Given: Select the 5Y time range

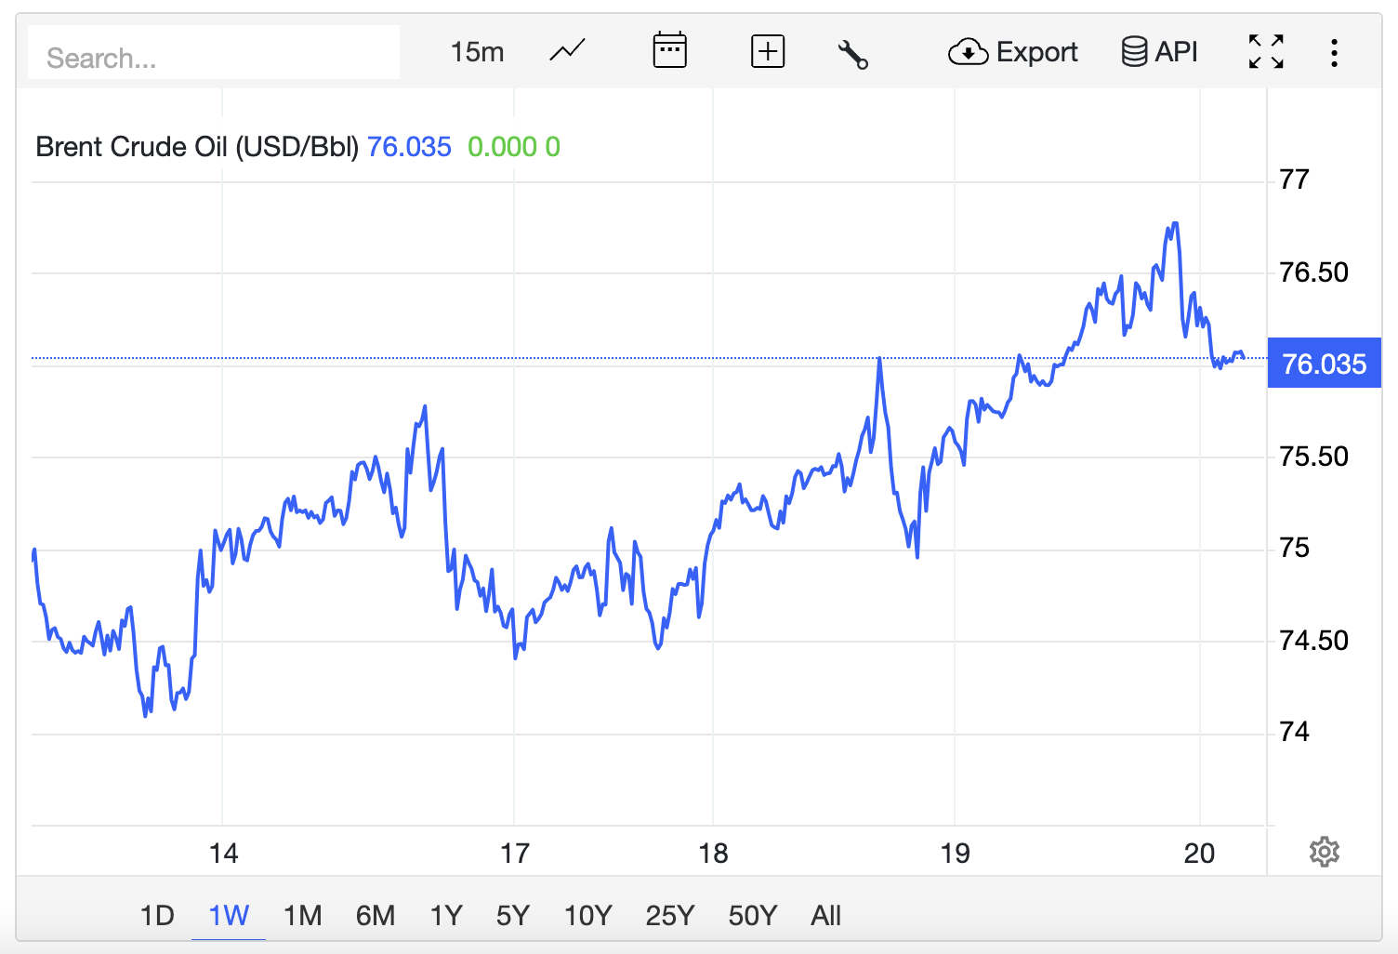Looking at the screenshot, I should tap(512, 916).
